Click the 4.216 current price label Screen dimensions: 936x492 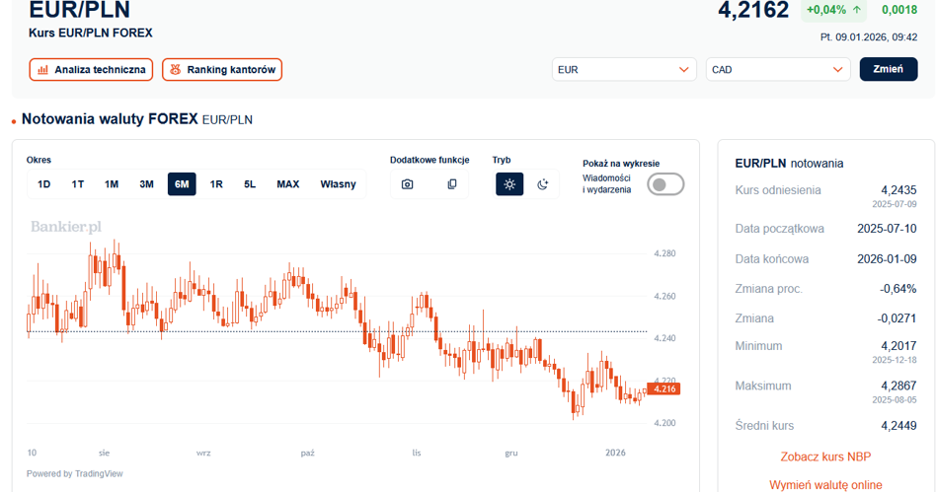[x=663, y=388]
